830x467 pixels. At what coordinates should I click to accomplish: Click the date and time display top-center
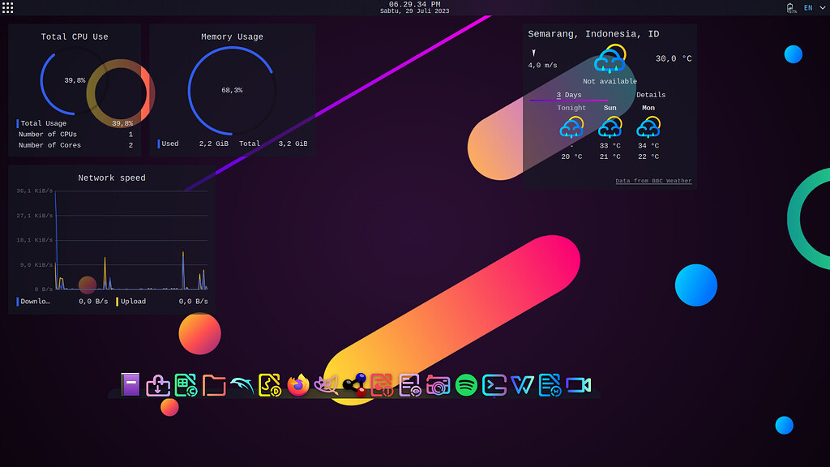tap(415, 8)
